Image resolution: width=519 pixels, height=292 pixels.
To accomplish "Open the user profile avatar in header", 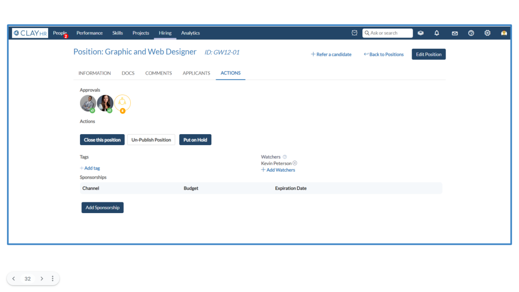I will point(504,33).
